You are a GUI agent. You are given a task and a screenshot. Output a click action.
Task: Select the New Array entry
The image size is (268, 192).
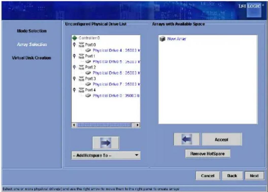click(x=177, y=39)
